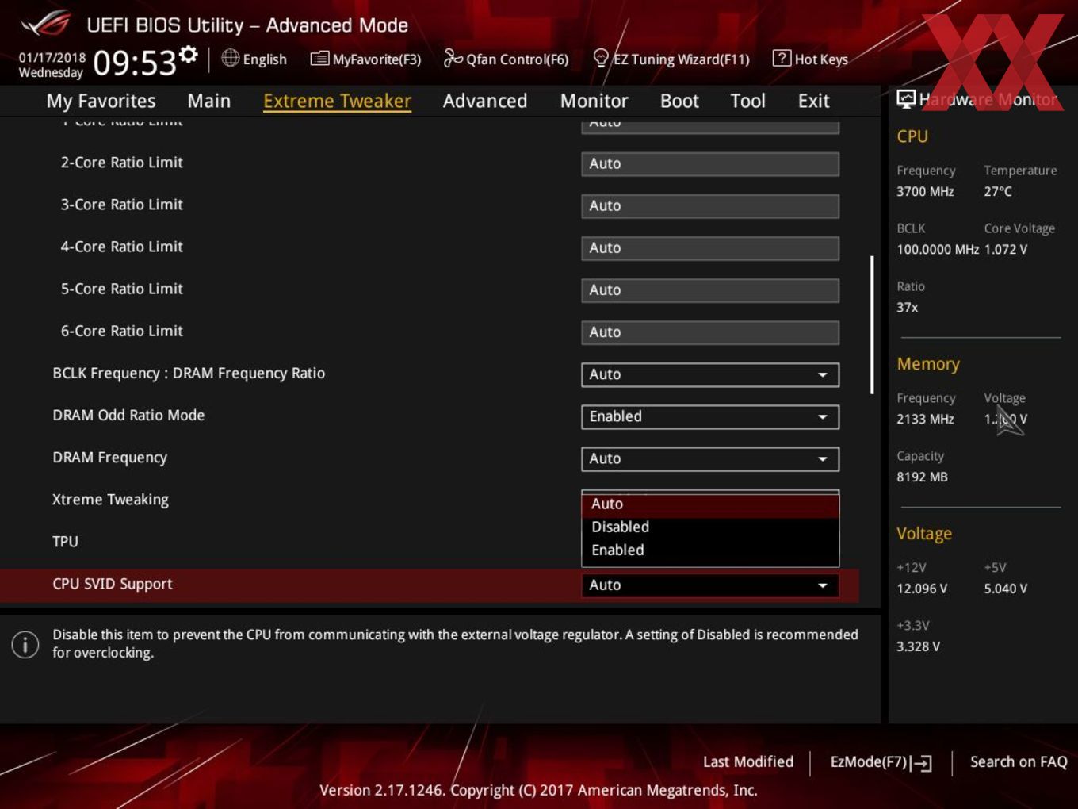Select the Xtreme Tweaking row label
The width and height of the screenshot is (1078, 809).
click(110, 500)
